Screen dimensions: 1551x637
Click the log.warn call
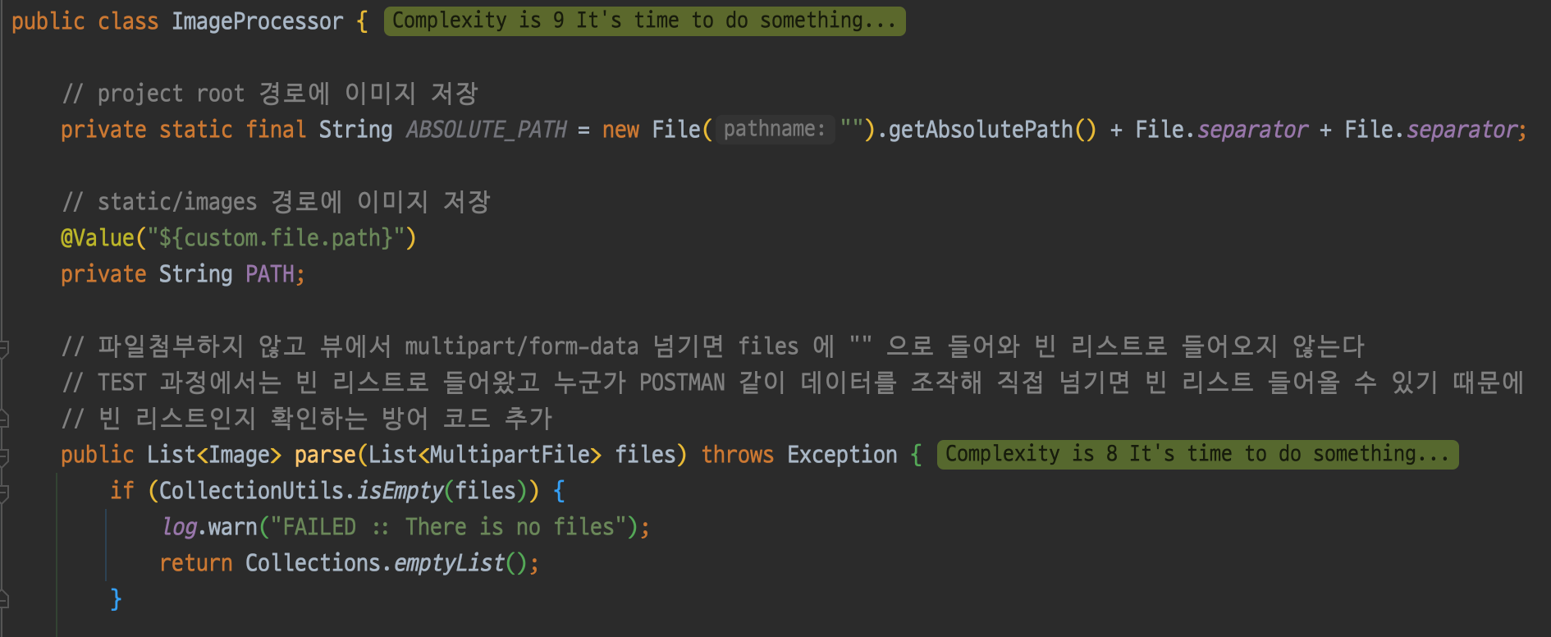click(209, 527)
